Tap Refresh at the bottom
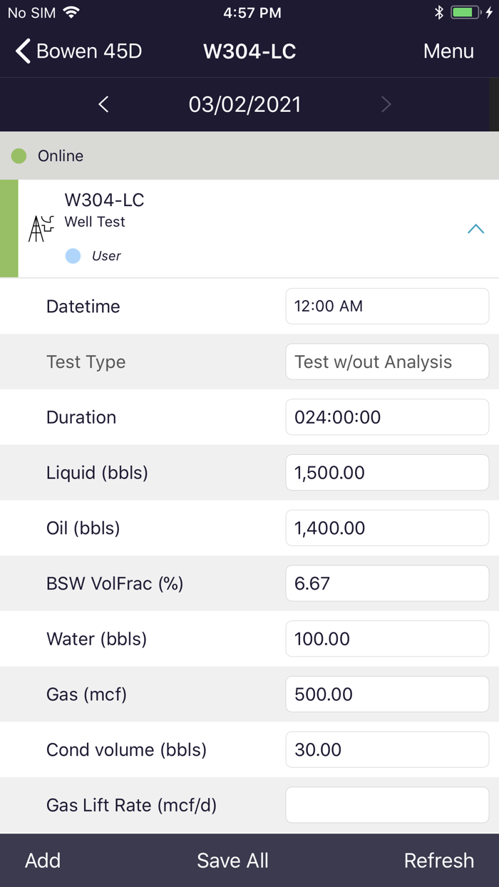The height and width of the screenshot is (887, 499). coord(438,861)
